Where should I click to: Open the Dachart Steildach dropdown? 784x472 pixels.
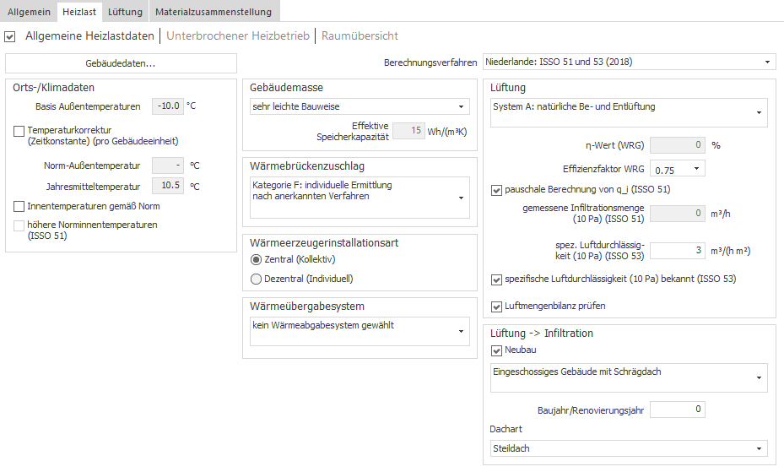click(629, 448)
